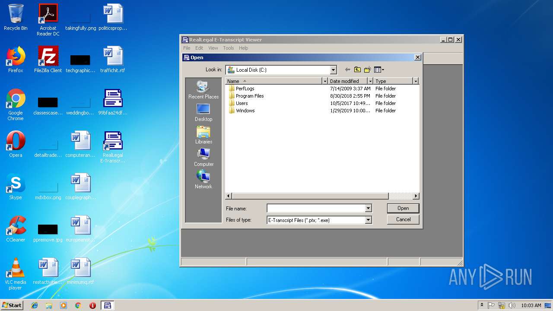Open the Windows Start menu
This screenshot has width=553, height=311.
[x=12, y=305]
